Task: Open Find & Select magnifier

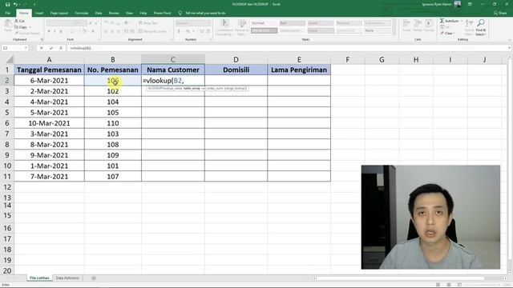Action: (481, 28)
